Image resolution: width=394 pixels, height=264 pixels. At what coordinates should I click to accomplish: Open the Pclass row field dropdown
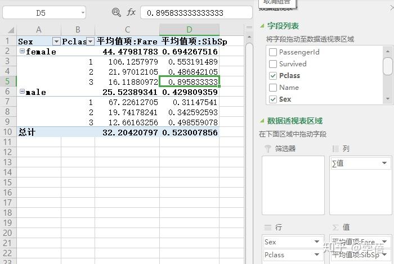(x=317, y=254)
